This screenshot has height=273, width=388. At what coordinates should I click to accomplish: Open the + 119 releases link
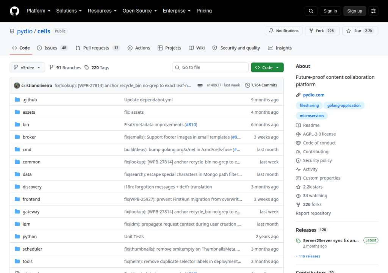(x=308, y=256)
